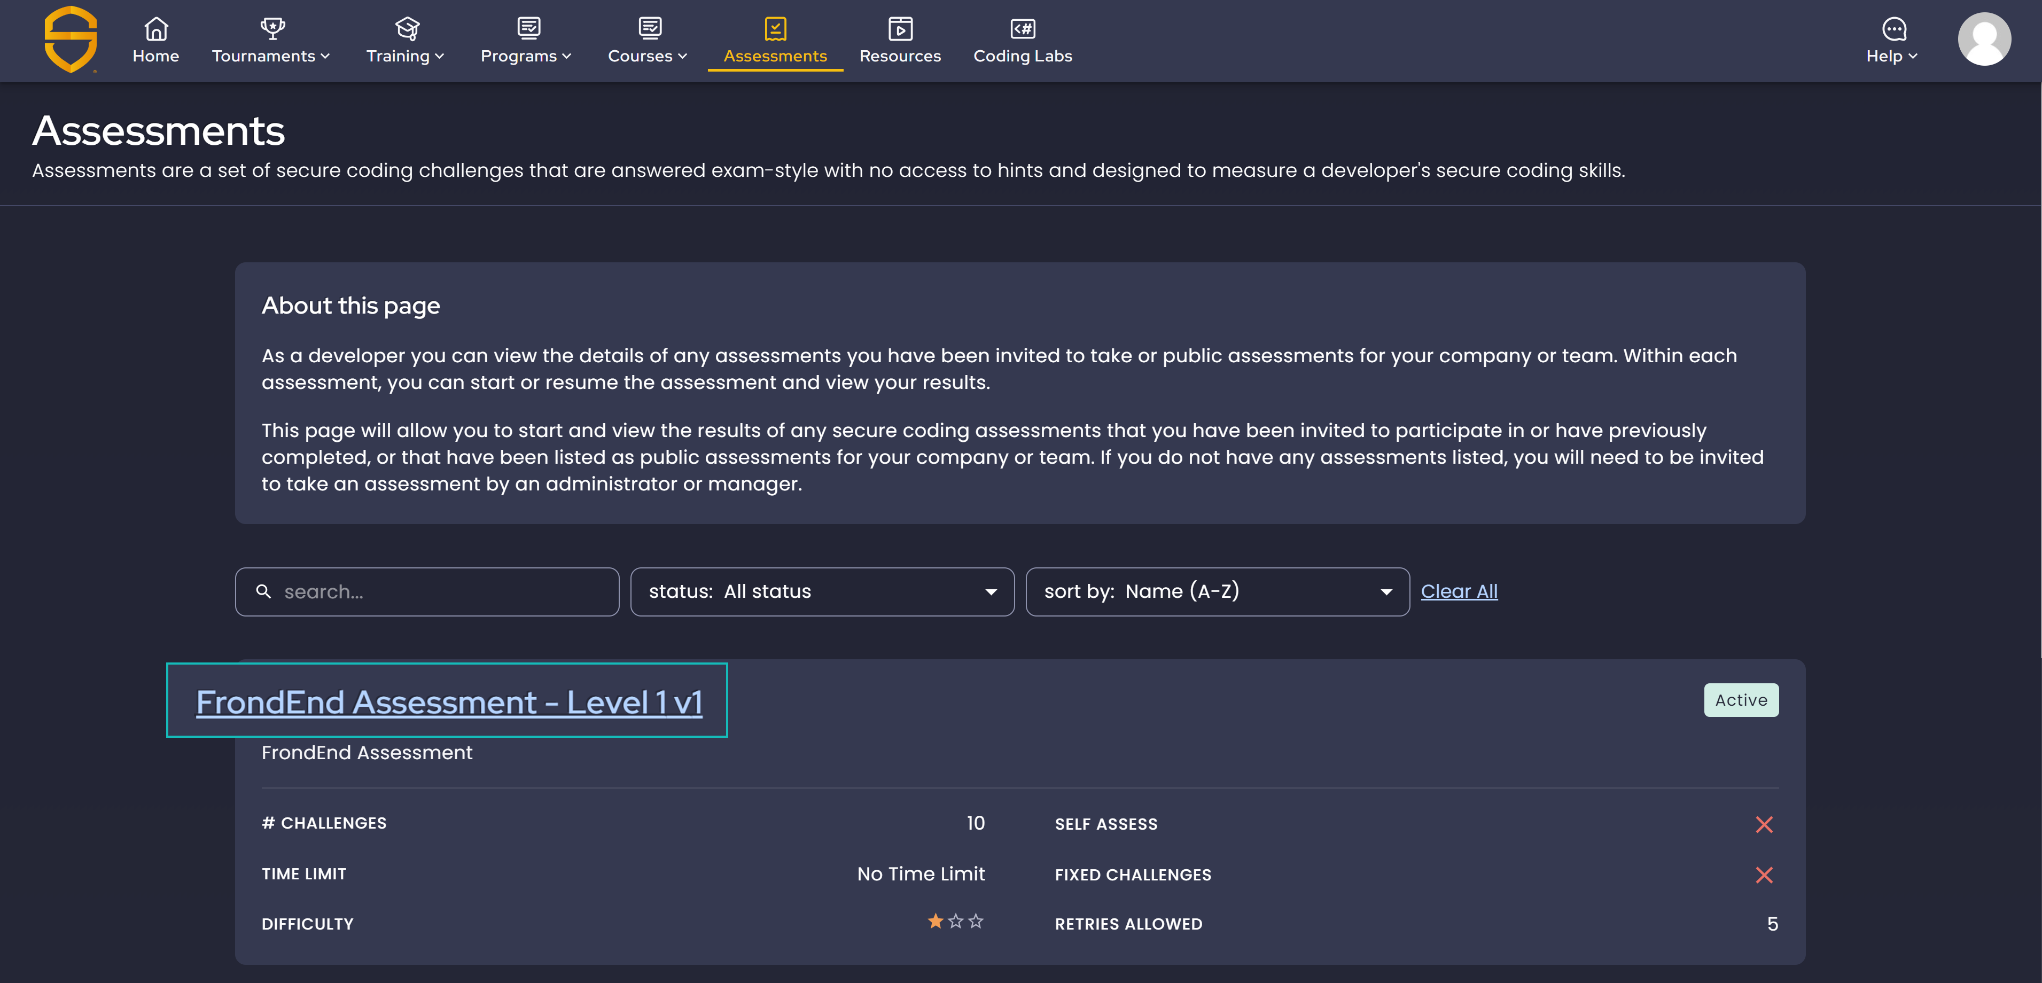The image size is (2042, 983).
Task: Click the difficulty star rating
Action: (x=955, y=921)
